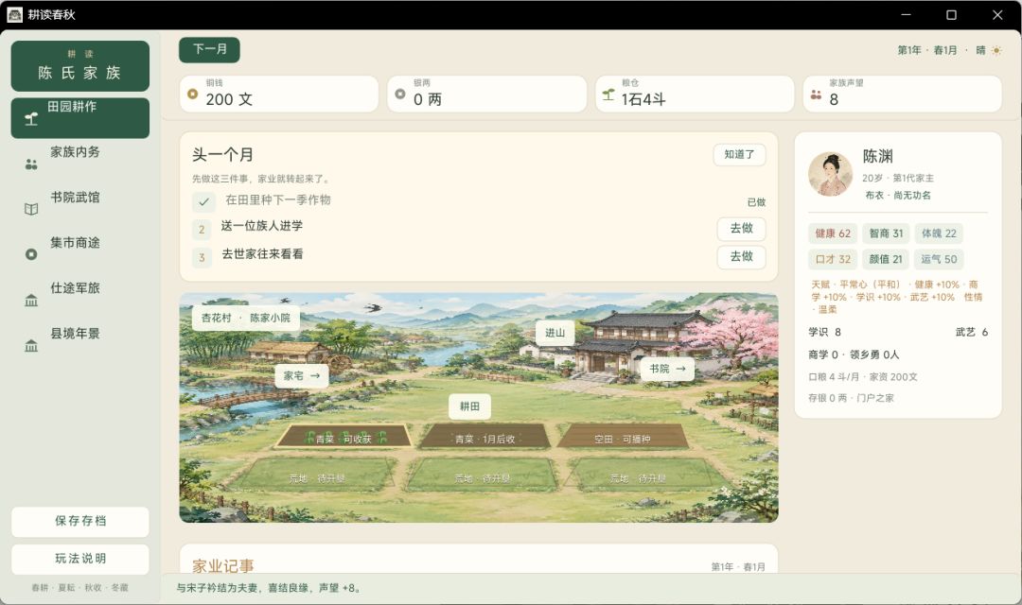Image resolution: width=1022 pixels, height=605 pixels.
Task: Maximize the 耕读春秋 window
Action: [x=951, y=14]
